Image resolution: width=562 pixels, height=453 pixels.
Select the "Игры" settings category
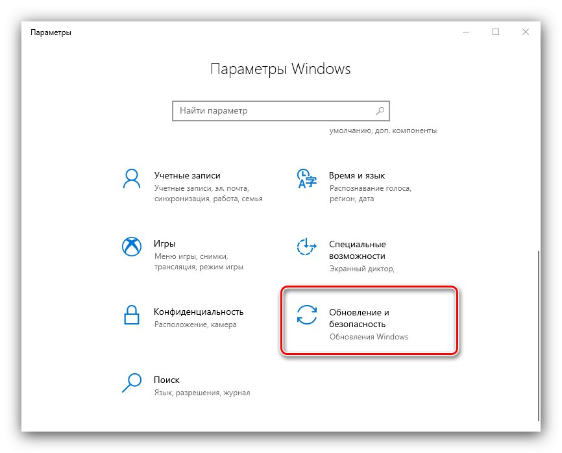[165, 244]
